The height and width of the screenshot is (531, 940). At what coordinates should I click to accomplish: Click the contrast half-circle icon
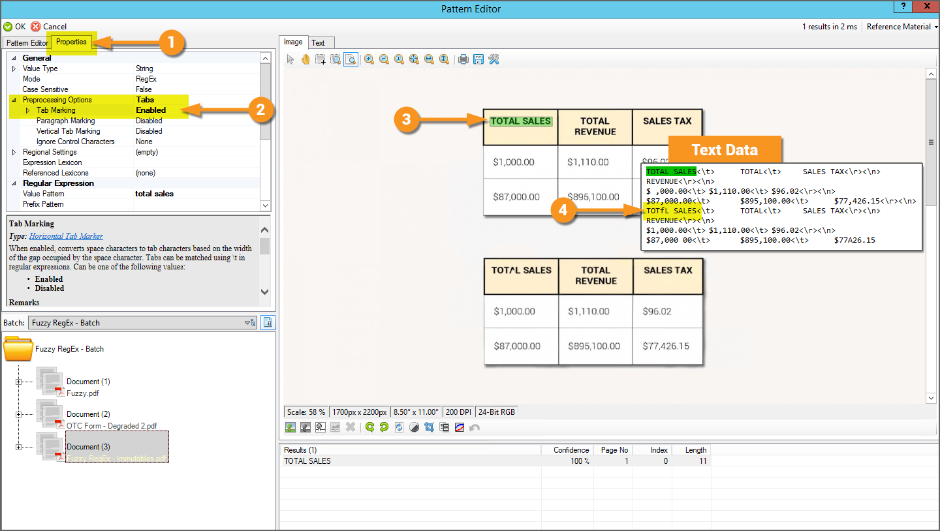click(414, 427)
